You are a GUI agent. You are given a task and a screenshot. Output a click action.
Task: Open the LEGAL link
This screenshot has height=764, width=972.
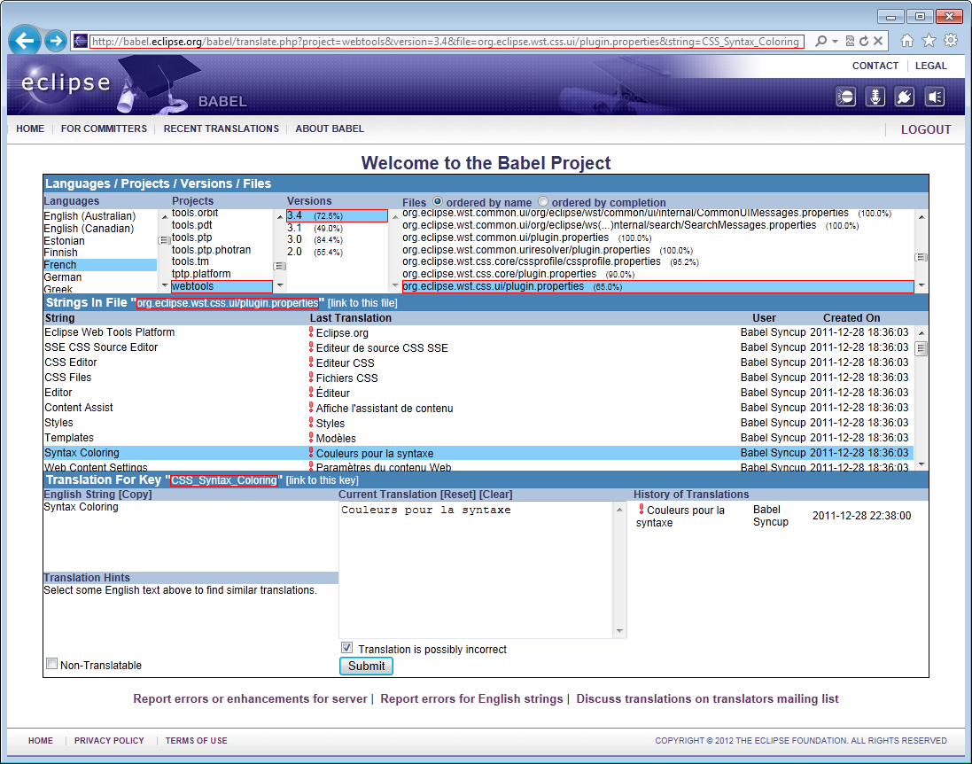(931, 66)
